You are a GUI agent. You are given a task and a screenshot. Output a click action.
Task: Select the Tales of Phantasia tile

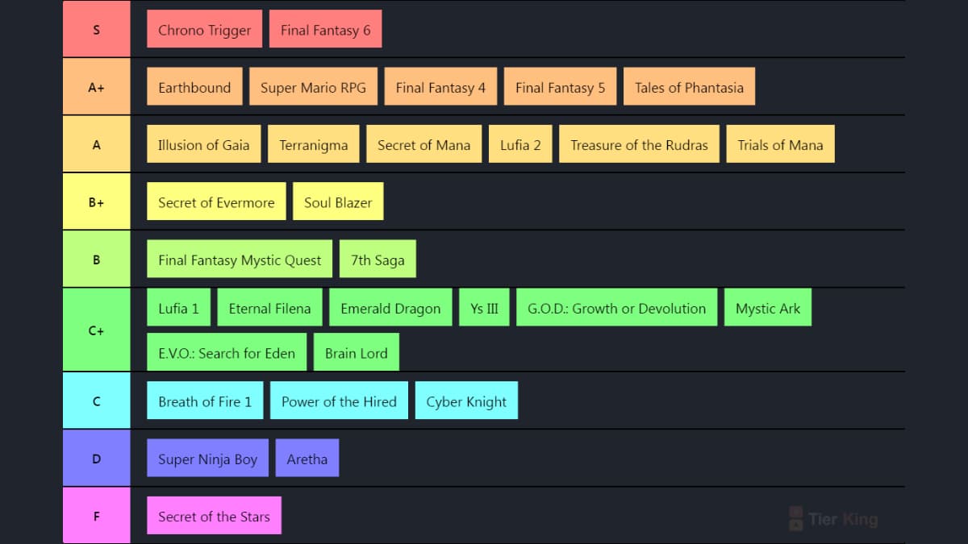click(x=689, y=86)
